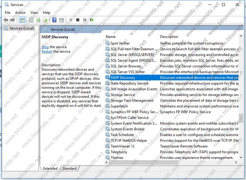Click the Refresh toolbar icon

coord(38,20)
